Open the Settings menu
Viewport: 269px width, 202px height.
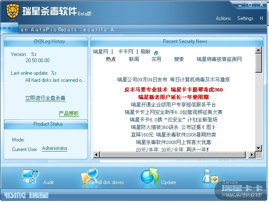(245, 18)
